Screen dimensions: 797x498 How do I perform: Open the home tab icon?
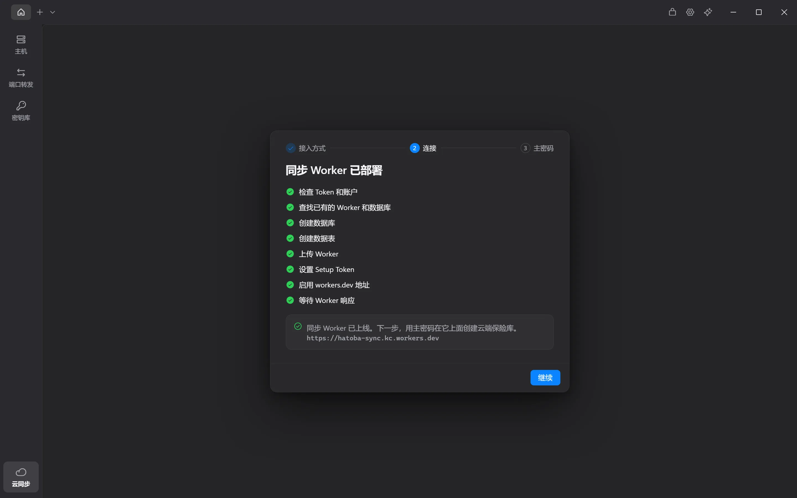(x=21, y=12)
